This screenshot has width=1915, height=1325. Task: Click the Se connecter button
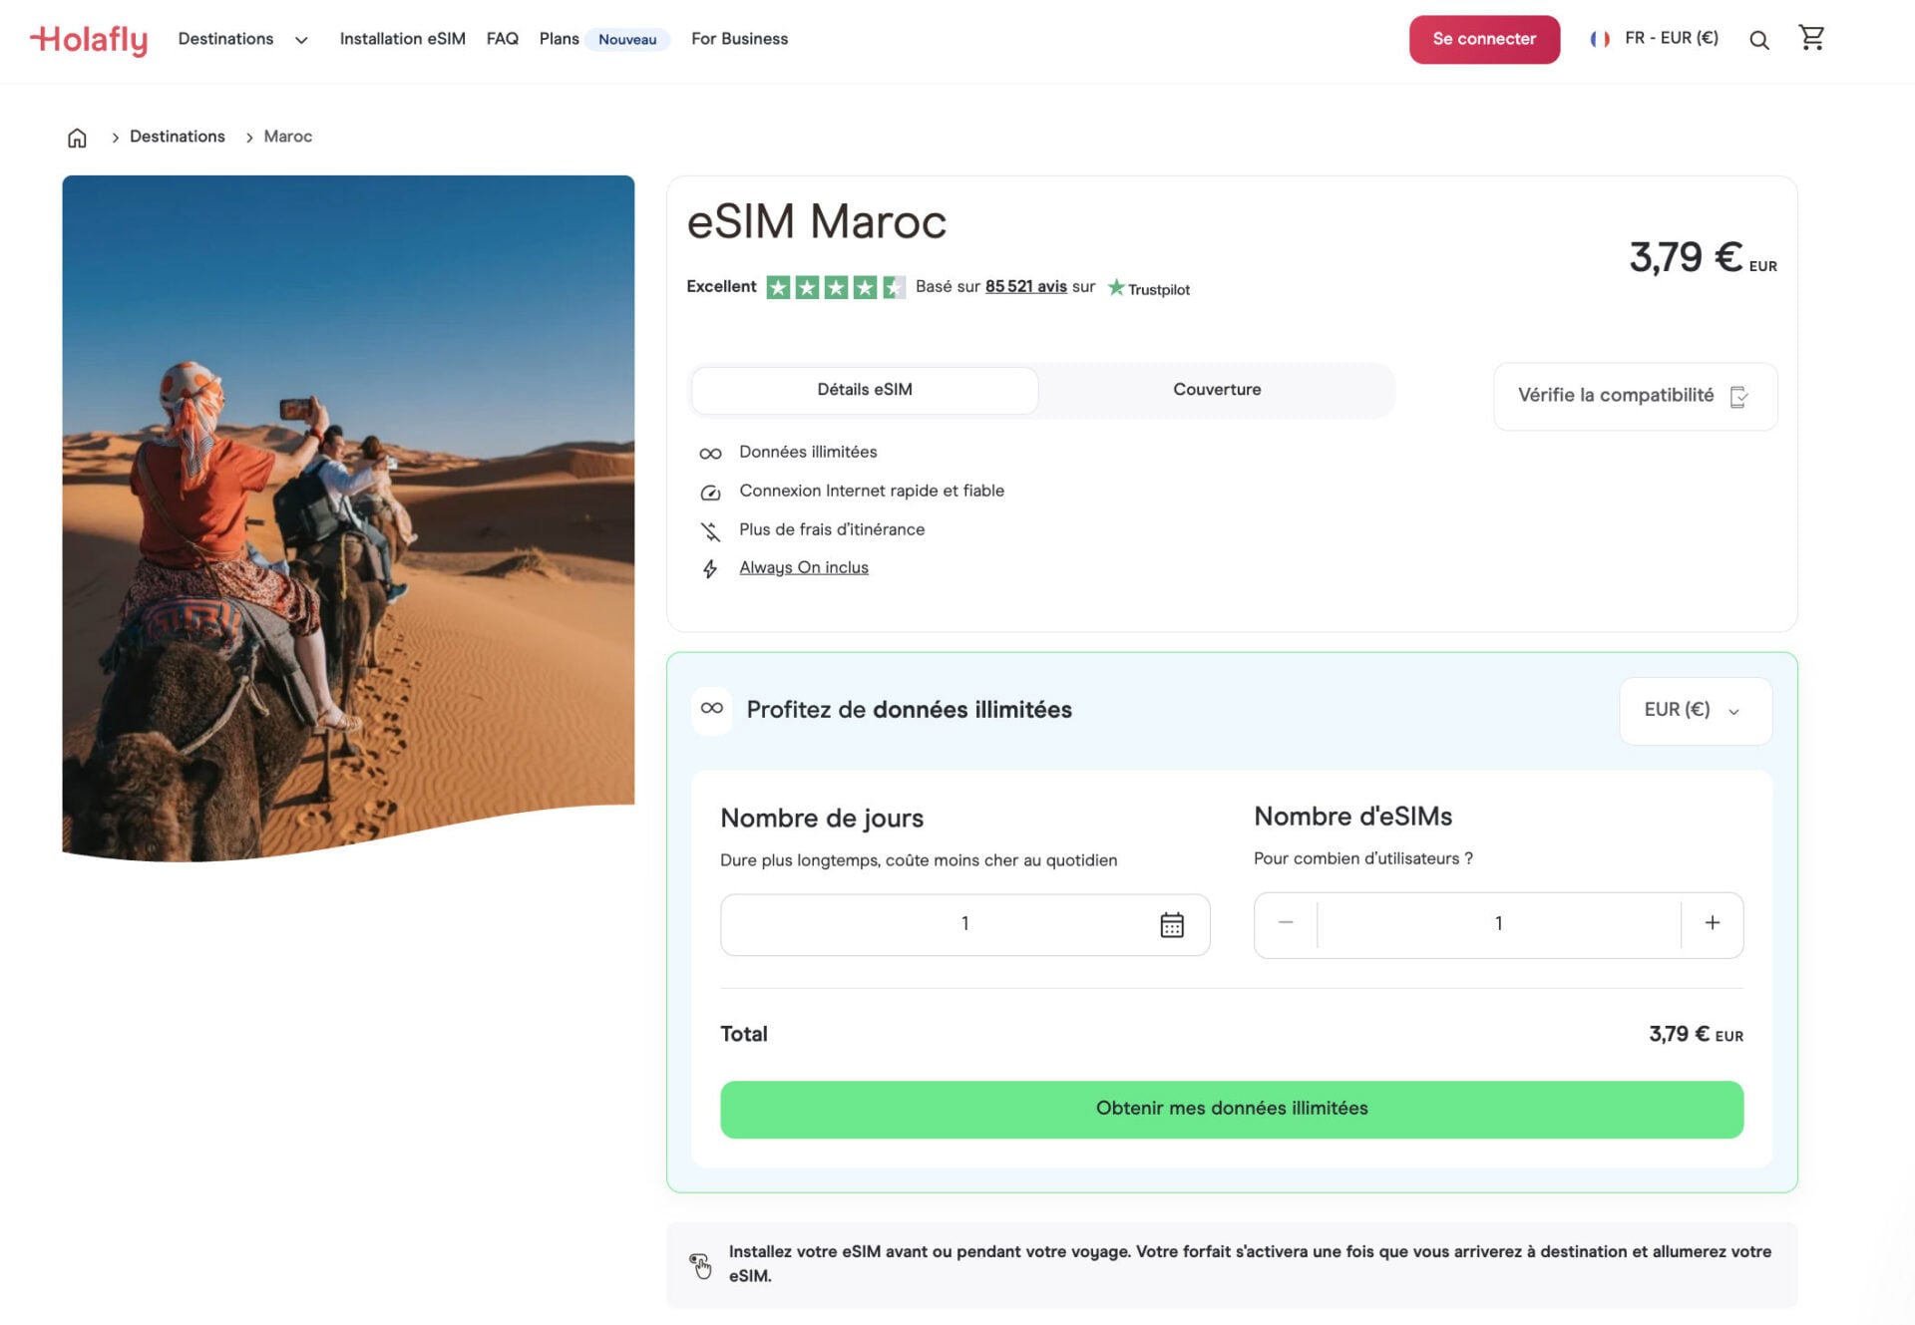tap(1484, 39)
